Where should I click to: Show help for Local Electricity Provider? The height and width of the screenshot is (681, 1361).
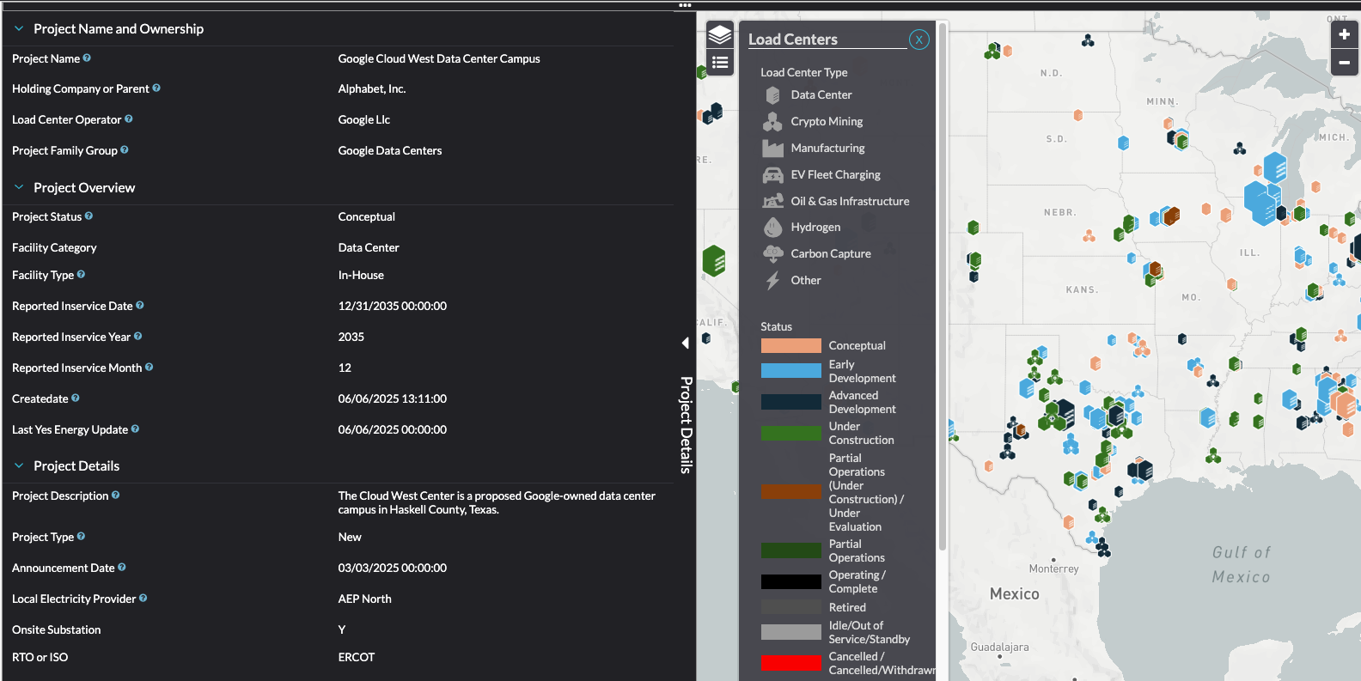point(143,599)
